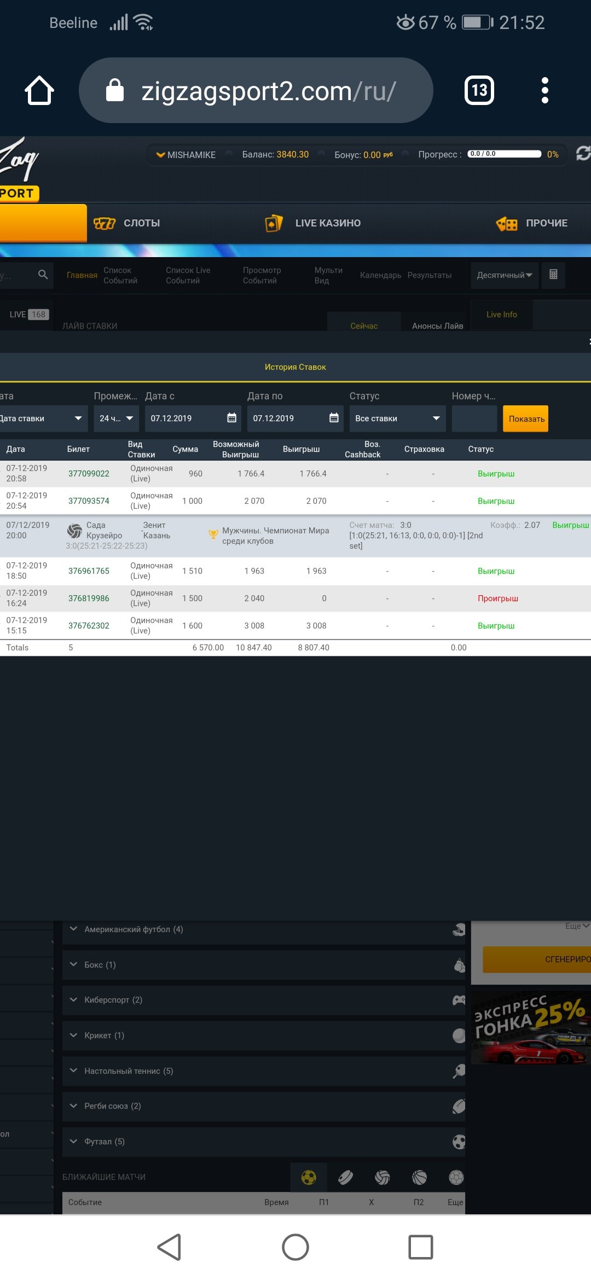Screen dimensions: 591x1280
Task: Click the search magnifier icon
Action: tap(43, 275)
